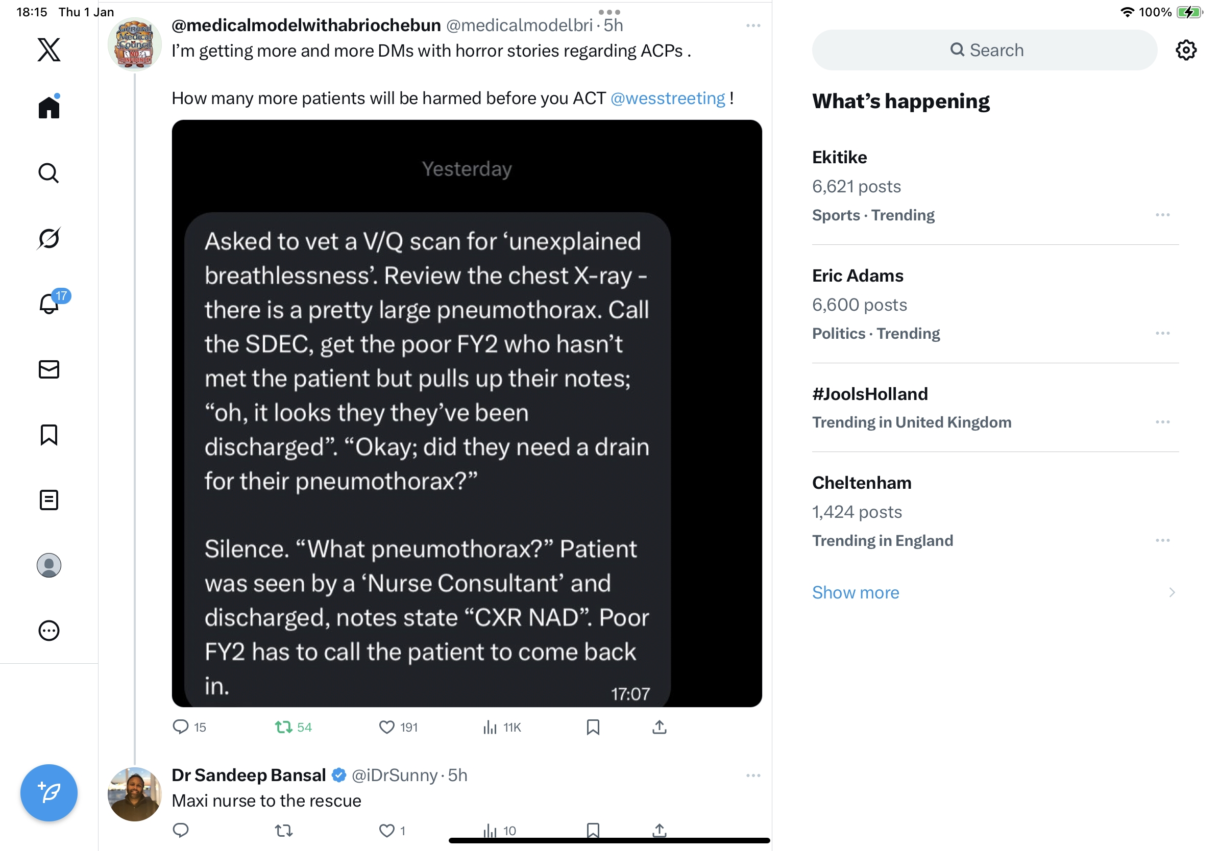
Task: Open the #JoolsHolland trending topic
Action: point(870,394)
